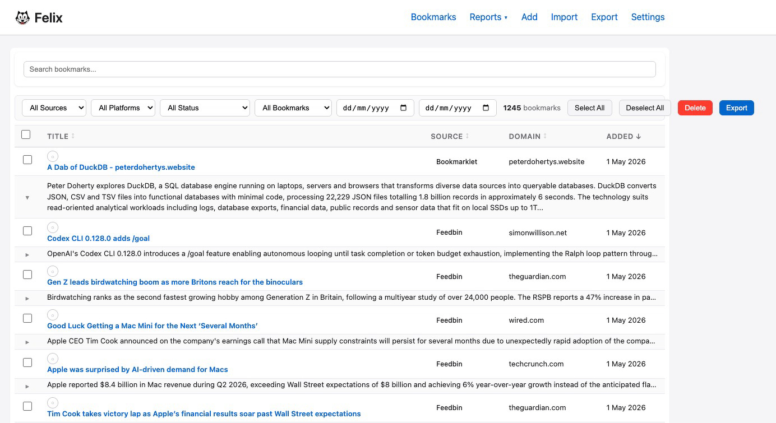Go to Bookmarks in top navigation
Screen dimensions: 776x423
tap(433, 17)
